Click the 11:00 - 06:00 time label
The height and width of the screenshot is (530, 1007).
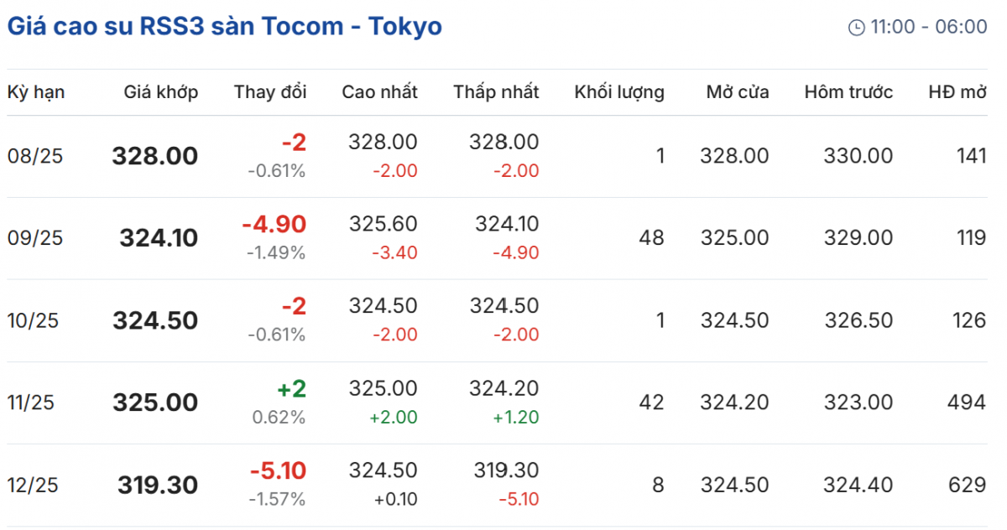pos(929,27)
